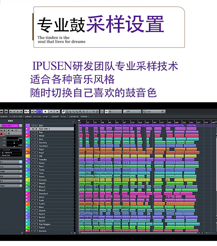Image resolution: width=217 pixels, height=246 pixels.
Task: Click the orange color swatch of Pop1 track
Action: point(28,149)
